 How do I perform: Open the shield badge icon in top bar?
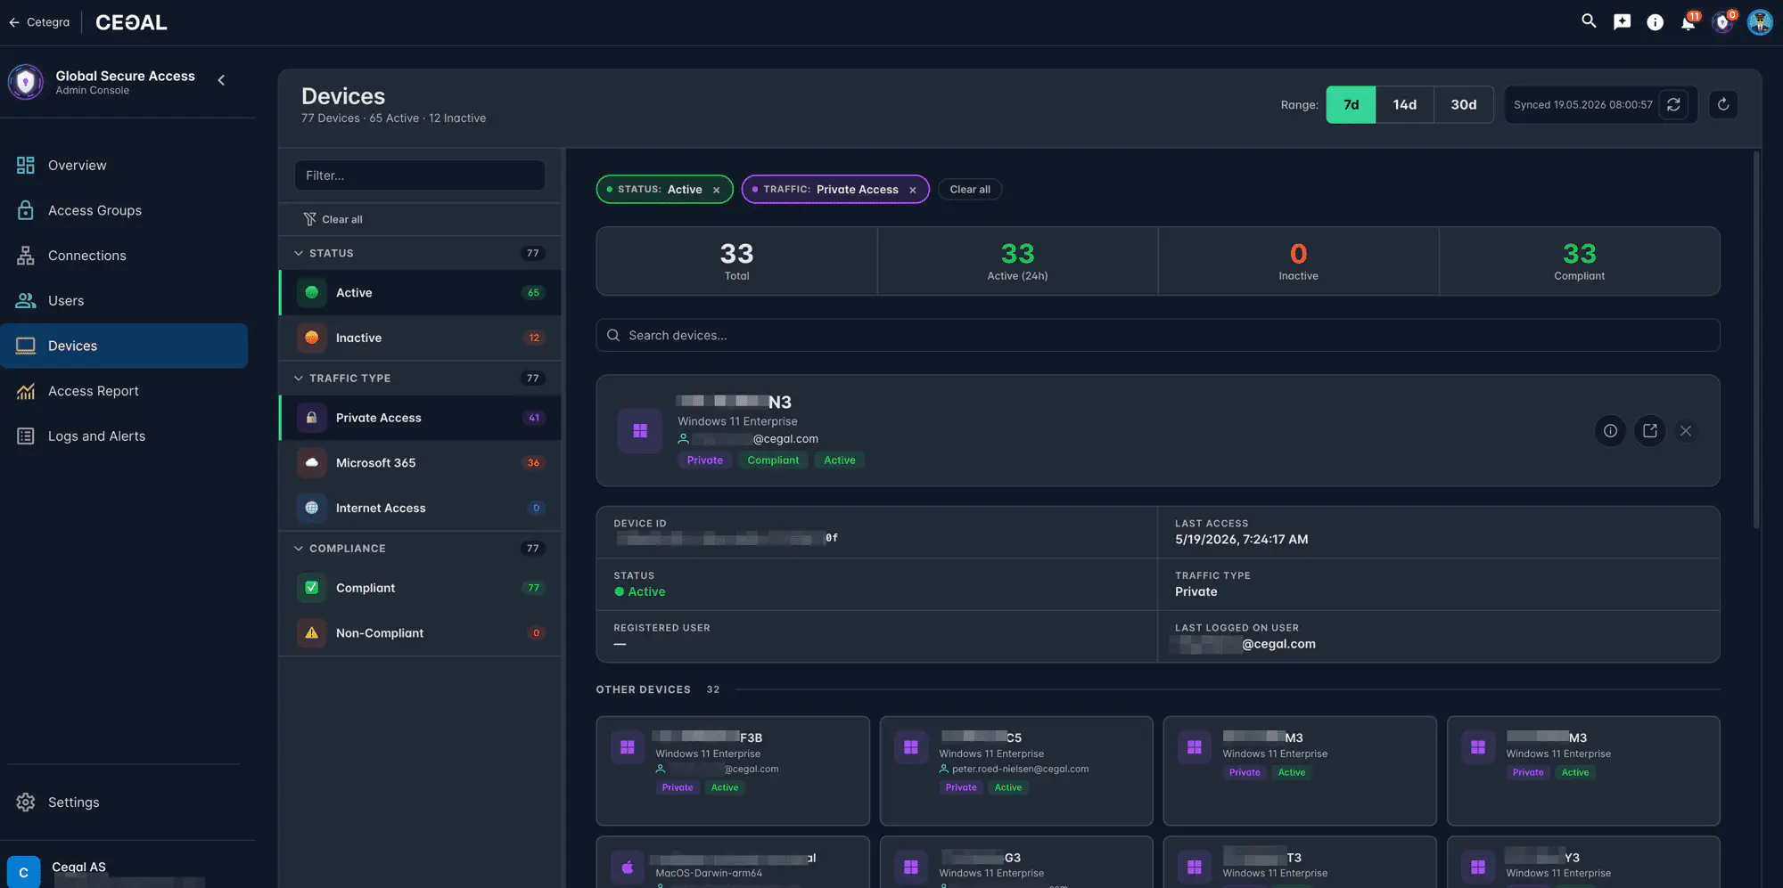tap(1723, 22)
